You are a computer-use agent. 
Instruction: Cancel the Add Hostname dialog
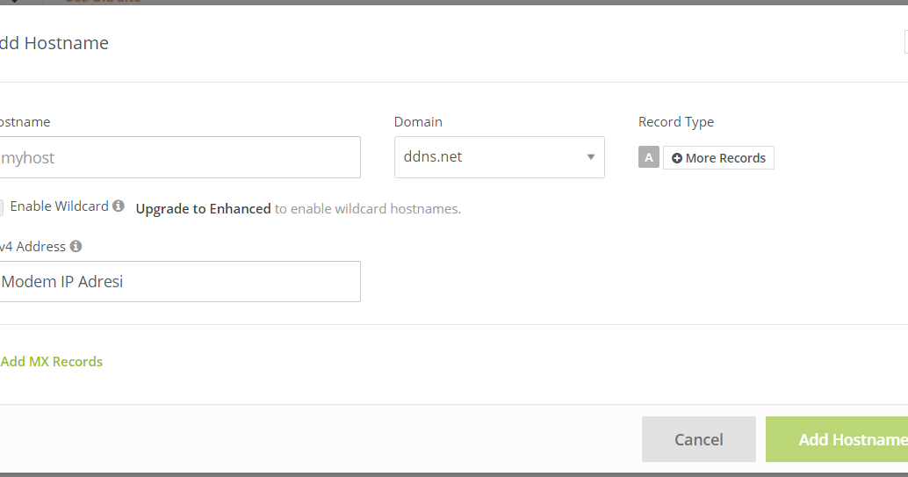point(699,439)
